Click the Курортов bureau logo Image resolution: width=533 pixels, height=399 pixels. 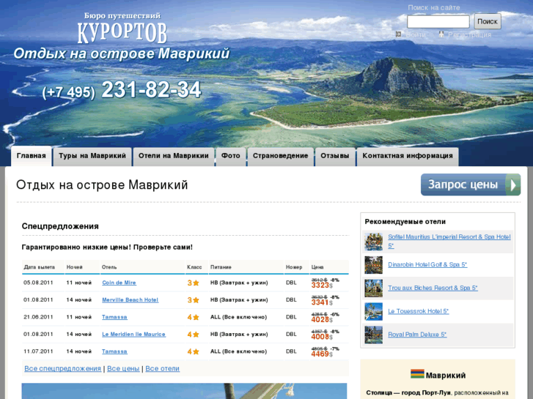pyautogui.click(x=122, y=29)
